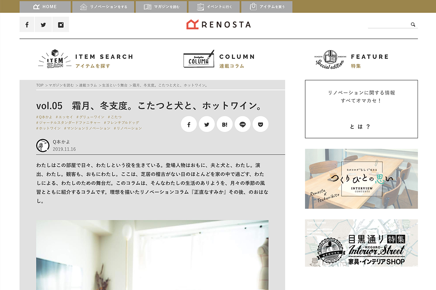Go to HOME in top navigation
The image size is (436, 290).
[x=45, y=7]
